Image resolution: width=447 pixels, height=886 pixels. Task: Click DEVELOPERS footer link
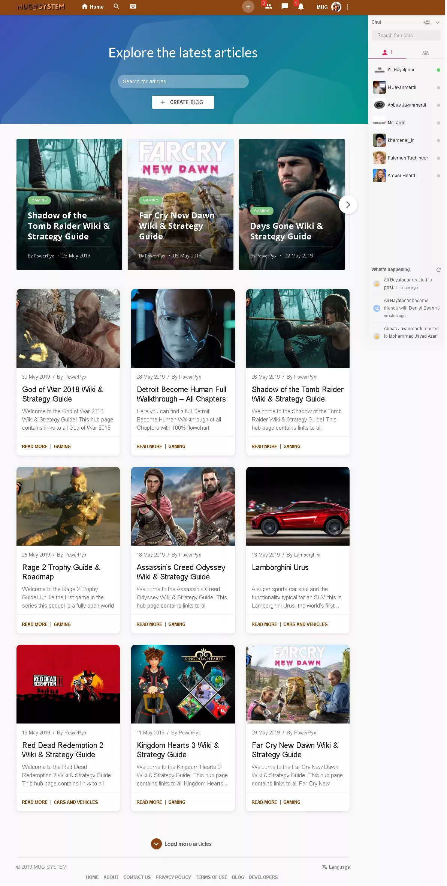point(263,877)
